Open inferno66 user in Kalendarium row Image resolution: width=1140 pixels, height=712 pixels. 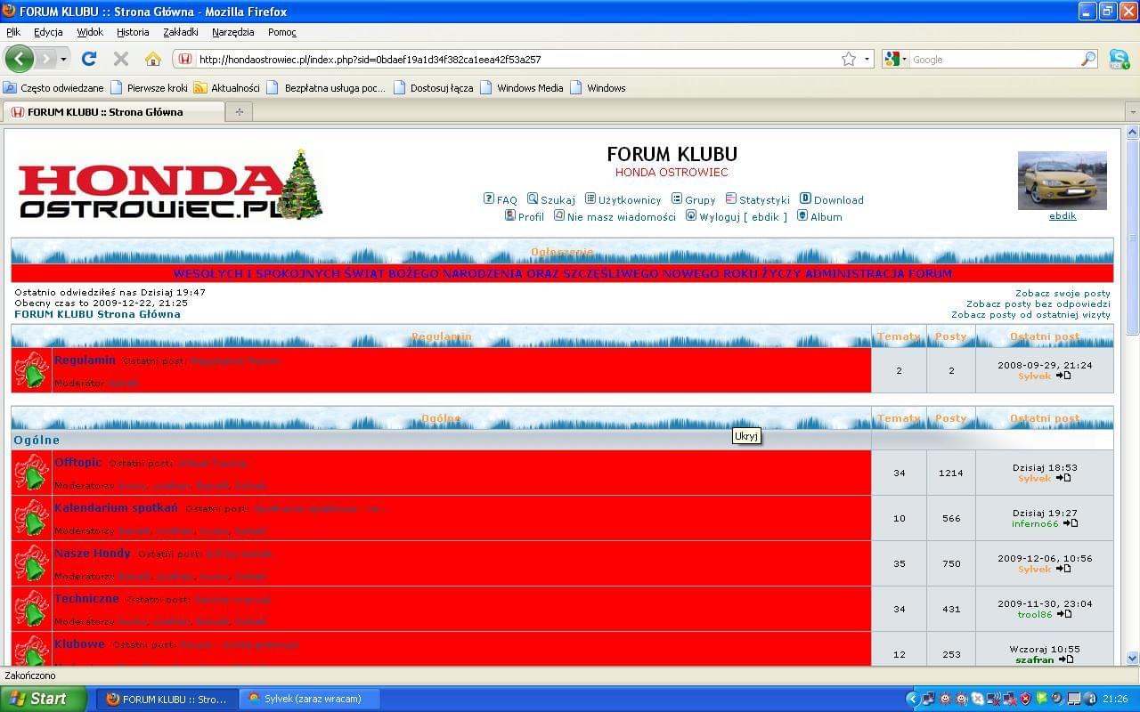point(1035,523)
